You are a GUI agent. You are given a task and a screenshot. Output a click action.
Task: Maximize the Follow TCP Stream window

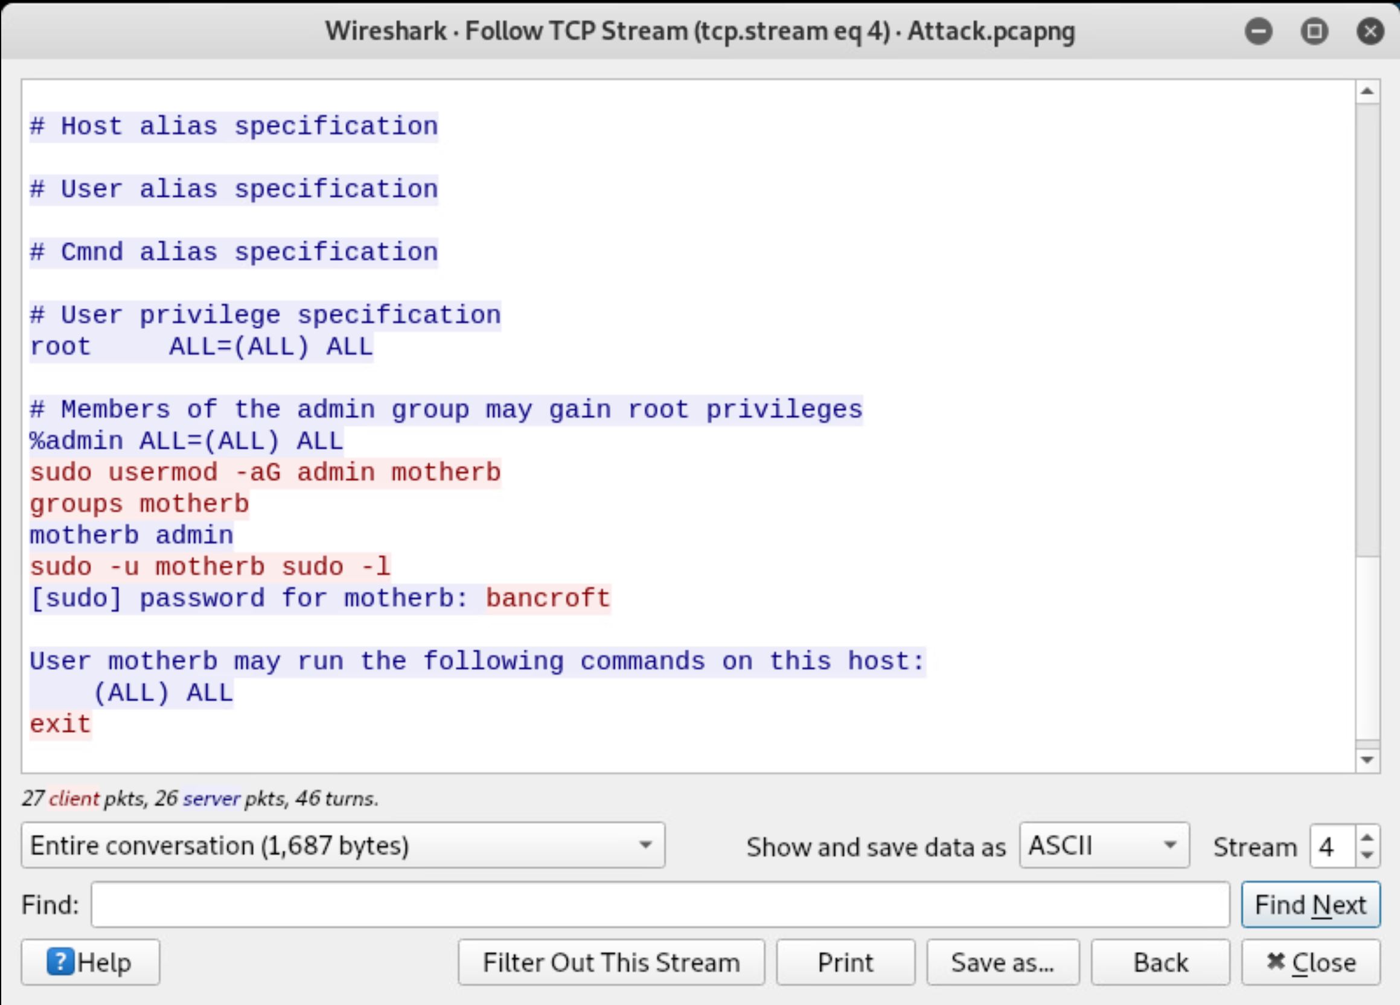(1314, 31)
